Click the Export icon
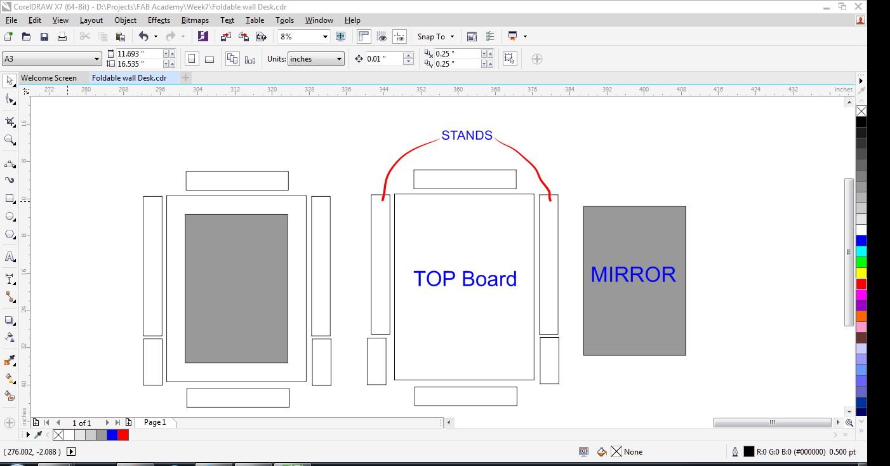890x466 pixels. [x=243, y=37]
